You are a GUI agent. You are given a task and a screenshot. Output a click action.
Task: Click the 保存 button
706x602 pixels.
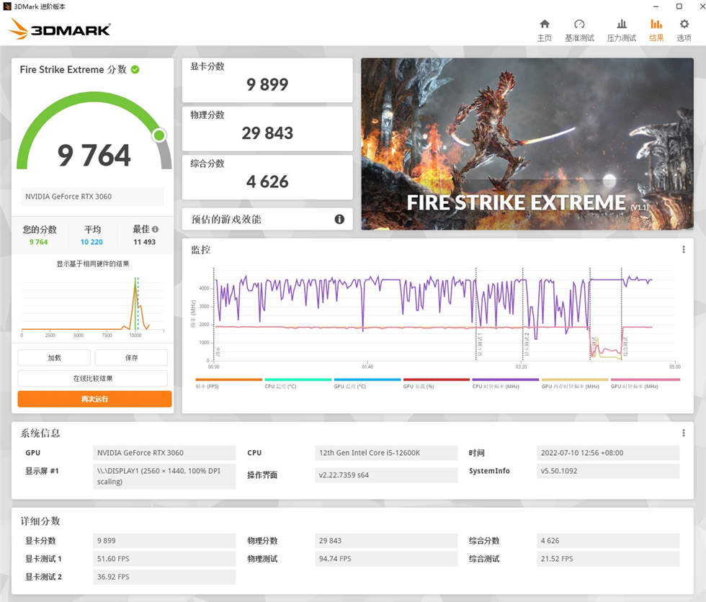click(x=131, y=358)
